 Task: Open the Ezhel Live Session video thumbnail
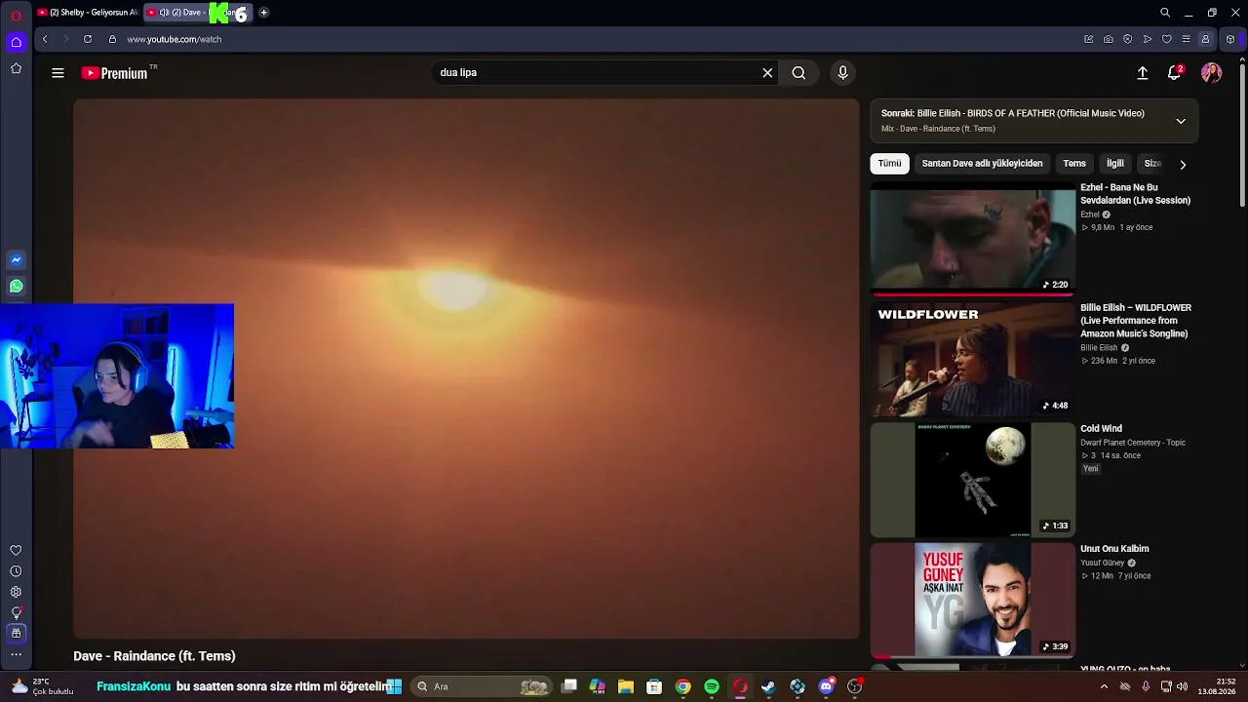pyautogui.click(x=973, y=238)
